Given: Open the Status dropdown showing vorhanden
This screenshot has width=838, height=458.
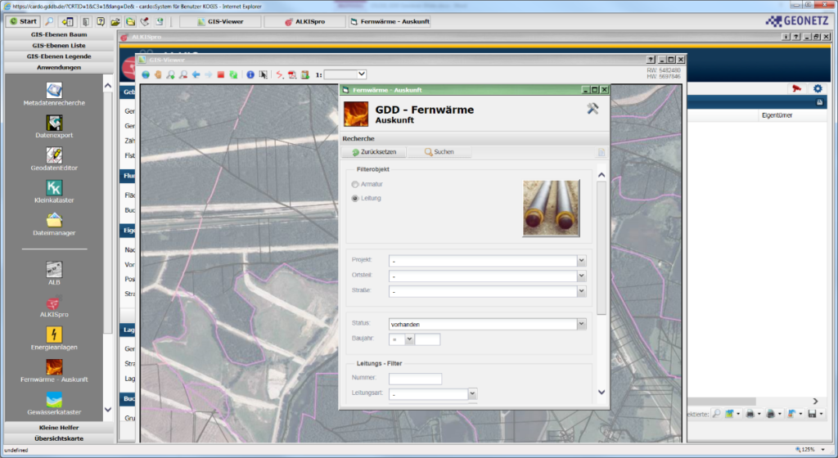Looking at the screenshot, I should click(581, 324).
